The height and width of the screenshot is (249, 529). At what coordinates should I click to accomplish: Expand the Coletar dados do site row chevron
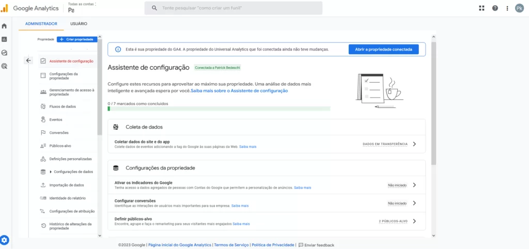click(414, 144)
